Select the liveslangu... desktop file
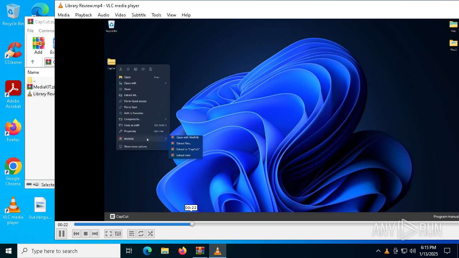The height and width of the screenshot is (258, 459). [40, 209]
